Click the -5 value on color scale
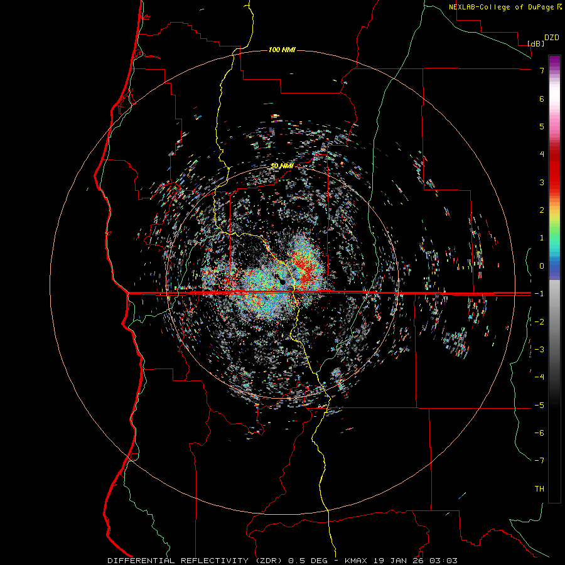The width and height of the screenshot is (565, 565). click(539, 405)
